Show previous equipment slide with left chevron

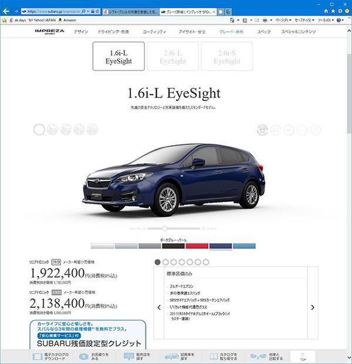pyautogui.click(x=159, y=308)
